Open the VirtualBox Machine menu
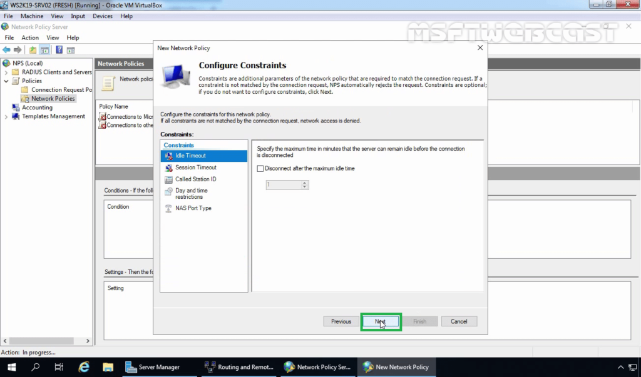Image resolution: width=641 pixels, height=377 pixels. click(x=32, y=16)
